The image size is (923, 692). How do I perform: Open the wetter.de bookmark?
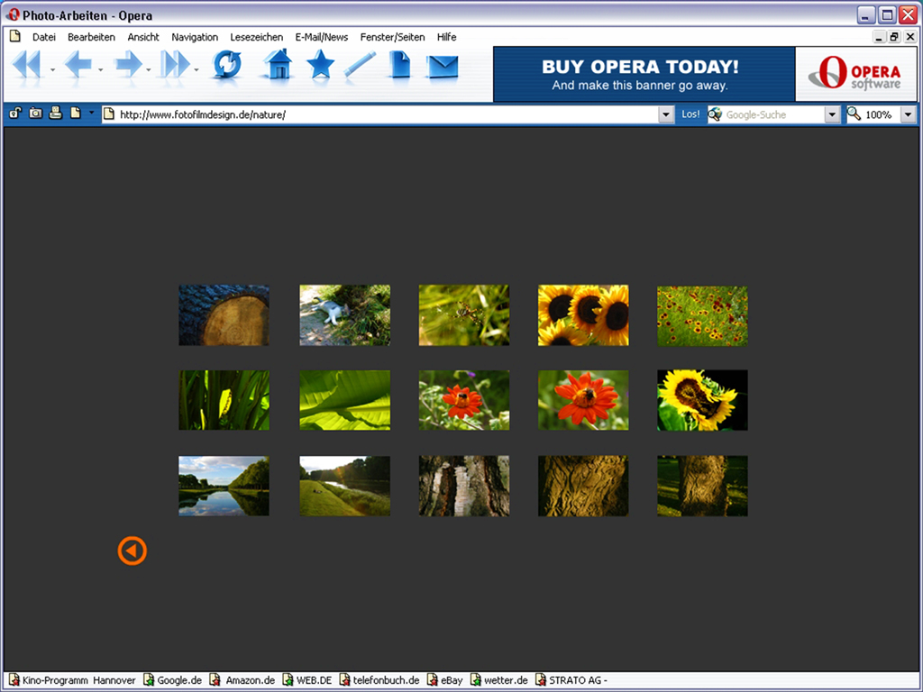(499, 680)
